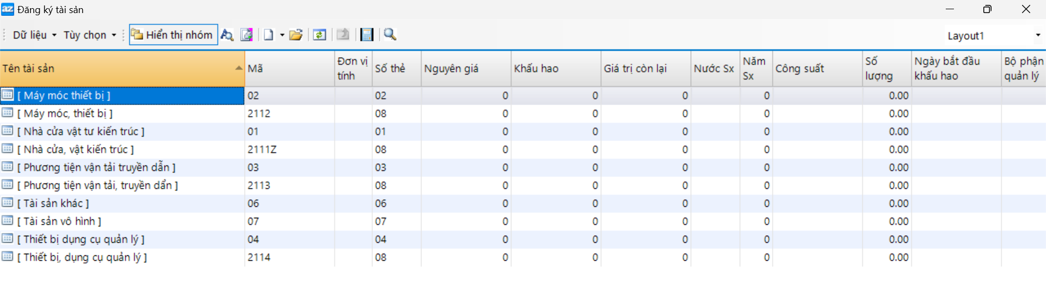This screenshot has width=1046, height=282.
Task: Expand the new document dropdown arrow
Action: coord(282,35)
